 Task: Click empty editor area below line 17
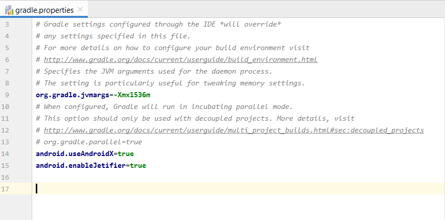pyautogui.click(x=239, y=208)
